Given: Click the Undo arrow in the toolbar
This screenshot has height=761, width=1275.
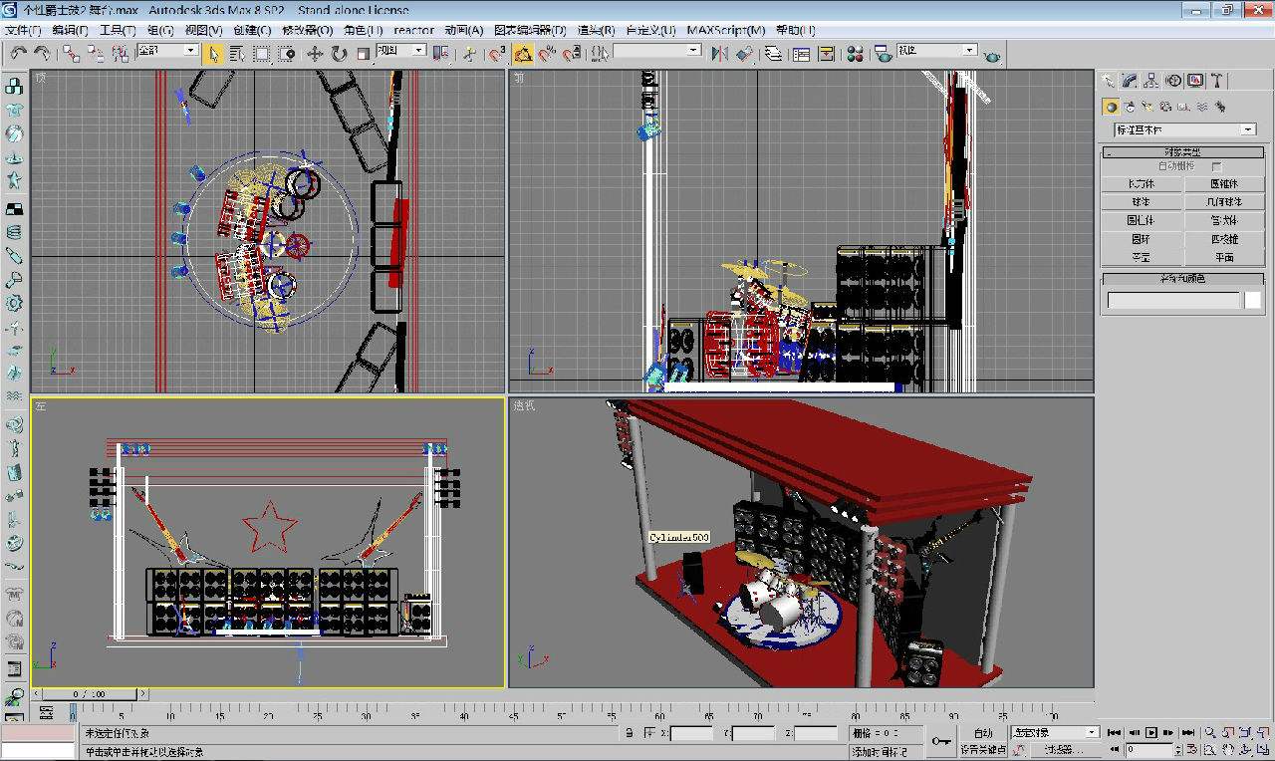Looking at the screenshot, I should click(18, 54).
